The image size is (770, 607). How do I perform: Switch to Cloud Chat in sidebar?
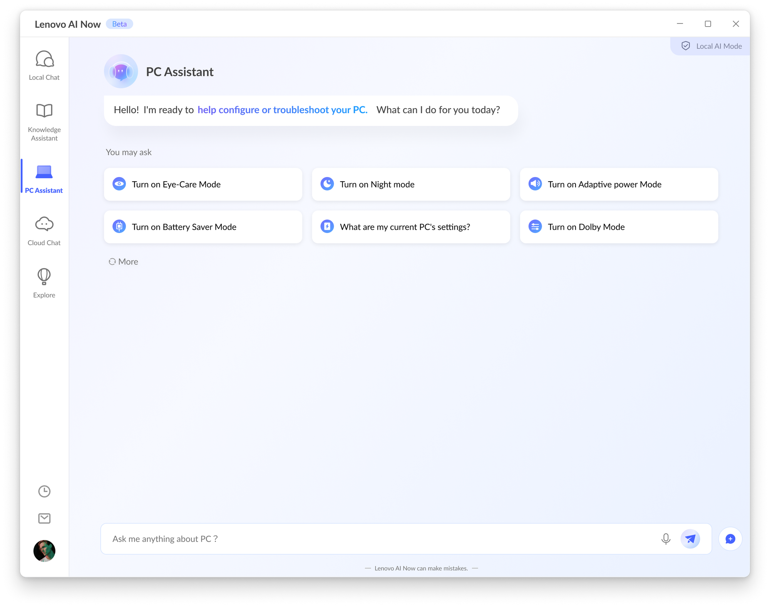point(44,231)
